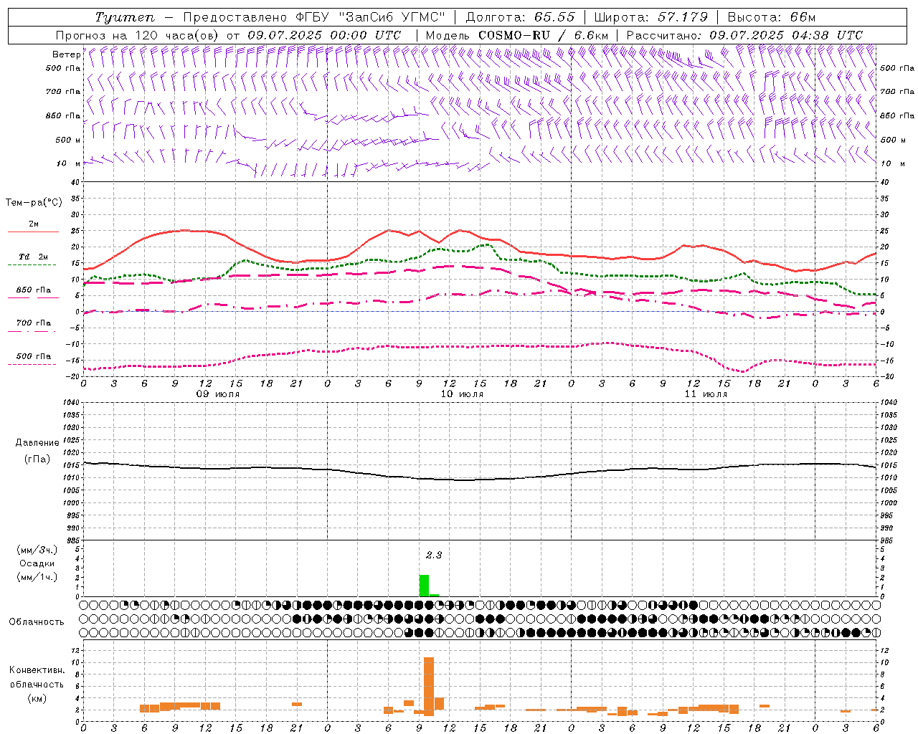This screenshot has width=918, height=734.
Task: Click the 500 гПа temperature legend entry
Action: coord(33,357)
